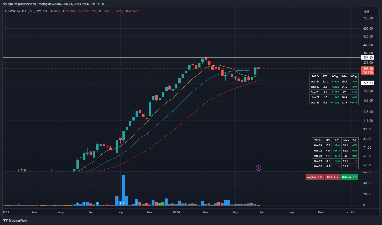Click Sep-23 row label
The width and height of the screenshot is (382, 225).
[x=316, y=92]
